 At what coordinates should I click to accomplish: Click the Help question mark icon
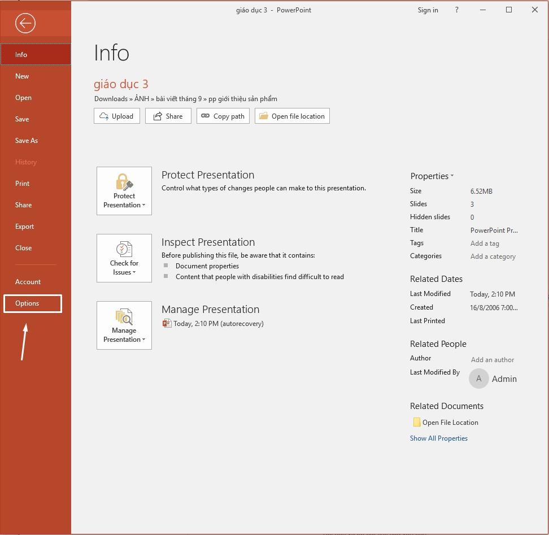pos(456,10)
